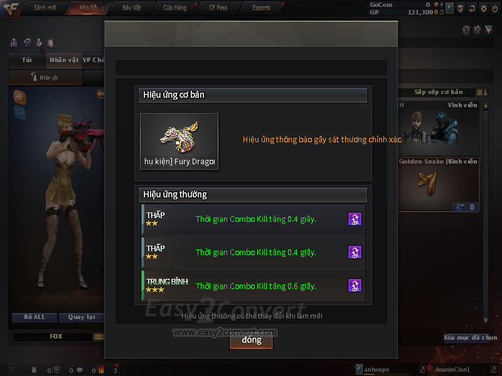Click the power exit icon in top bar
This screenshot has height=376, width=502.
495,9
